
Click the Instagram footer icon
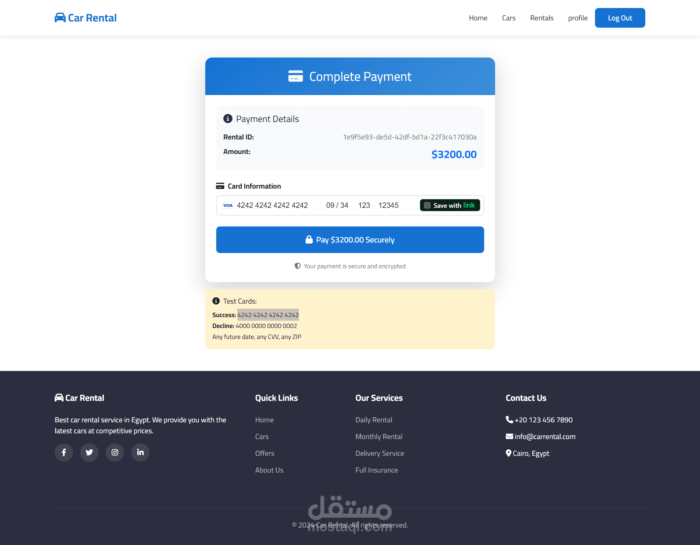point(115,453)
